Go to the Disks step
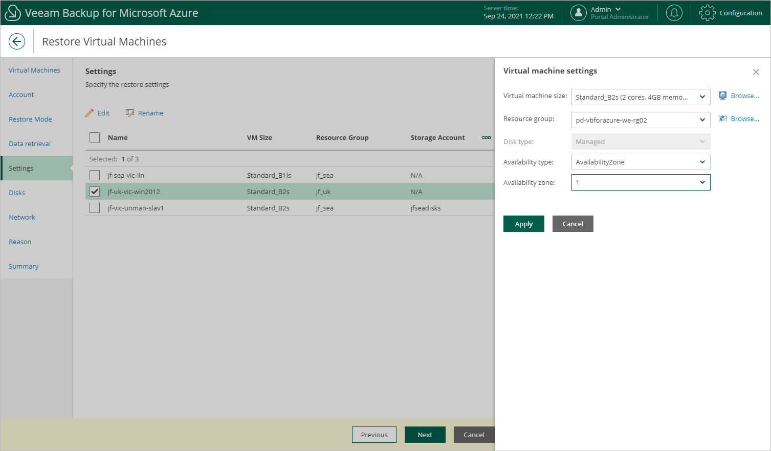Image resolution: width=771 pixels, height=451 pixels. click(x=17, y=193)
